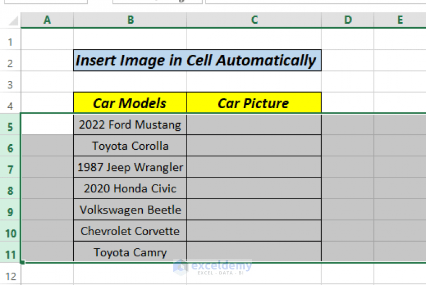This screenshot has width=426, height=285.
Task: Click the 'Car Picture' header cell
Action: coord(254,103)
